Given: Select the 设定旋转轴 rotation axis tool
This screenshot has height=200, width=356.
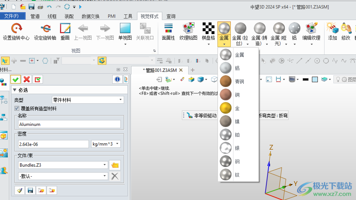Looking at the screenshot, I should (x=45, y=32).
